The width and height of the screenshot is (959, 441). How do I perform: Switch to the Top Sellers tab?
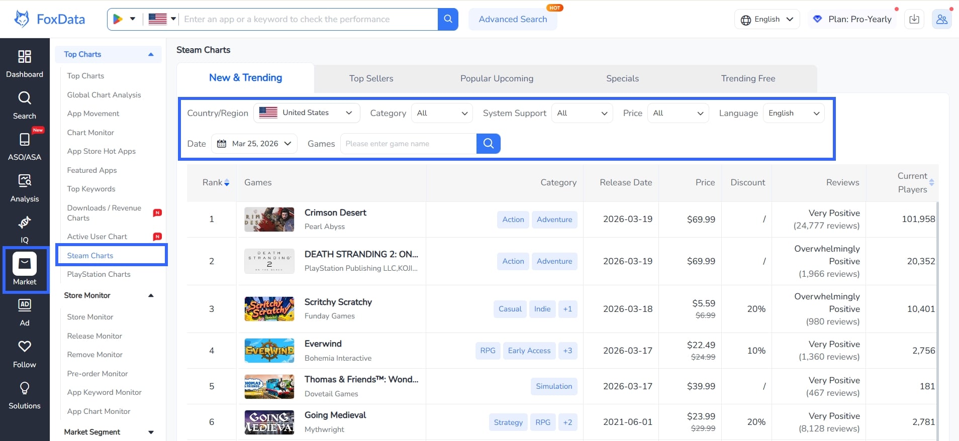tap(371, 78)
